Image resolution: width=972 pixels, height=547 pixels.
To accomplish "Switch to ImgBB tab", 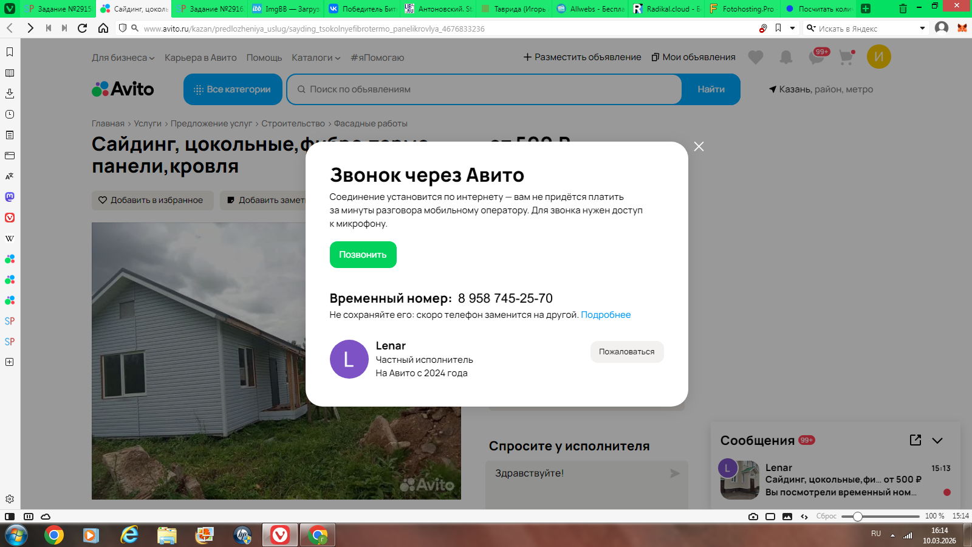I will coord(286,9).
